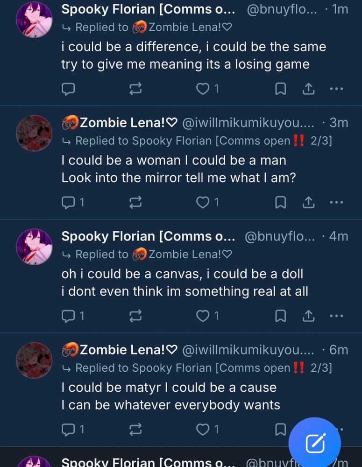Share the 'canvas, doll' post
362x467 pixels.
[x=309, y=316]
